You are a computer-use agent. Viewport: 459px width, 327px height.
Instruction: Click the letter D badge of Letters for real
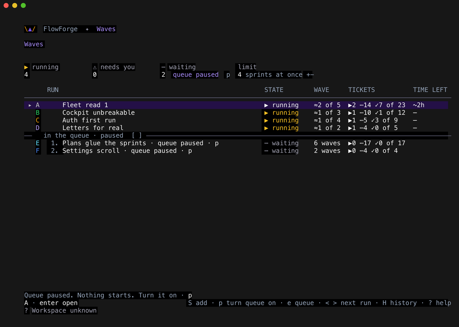[37, 128]
